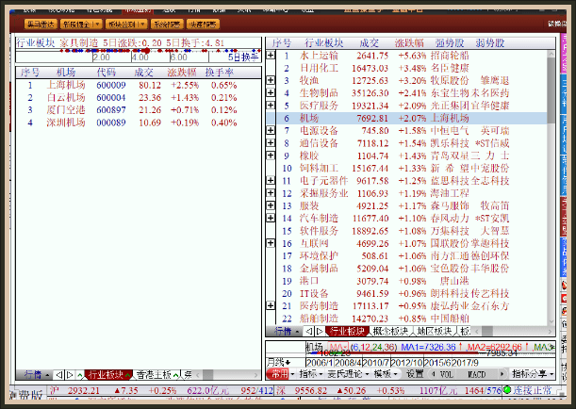Click next-tab arrow in left panel tab bar
The image size is (576, 409).
tap(70, 375)
